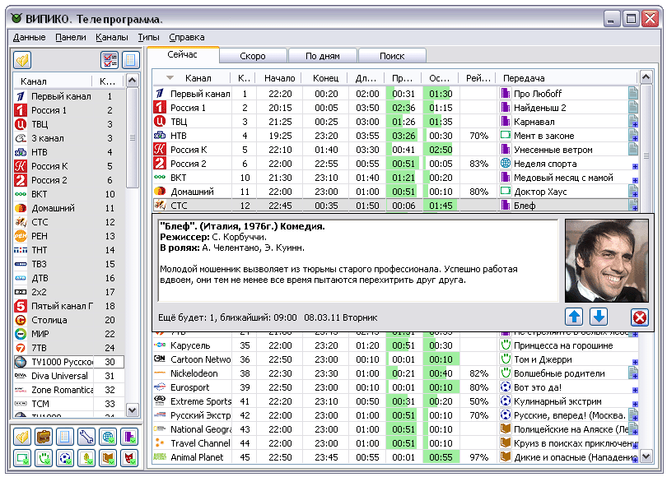Toggle the red checkmark list mode button
Viewport: 667px width, 477px height.
110,60
